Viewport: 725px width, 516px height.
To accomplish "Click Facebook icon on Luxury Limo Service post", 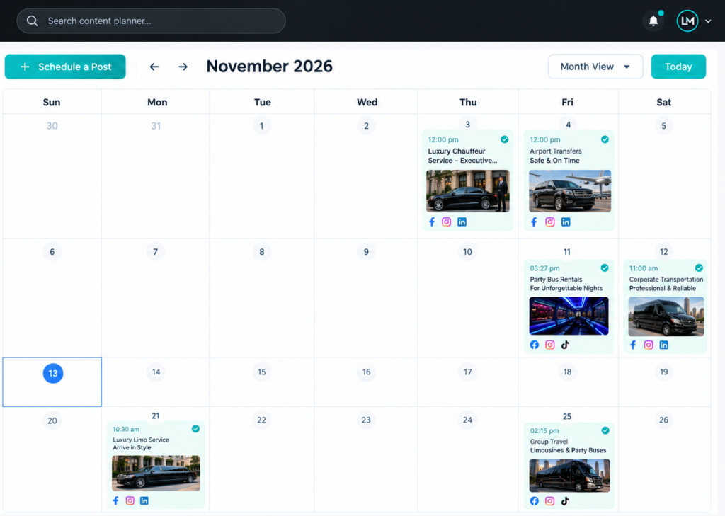I will point(115,500).
